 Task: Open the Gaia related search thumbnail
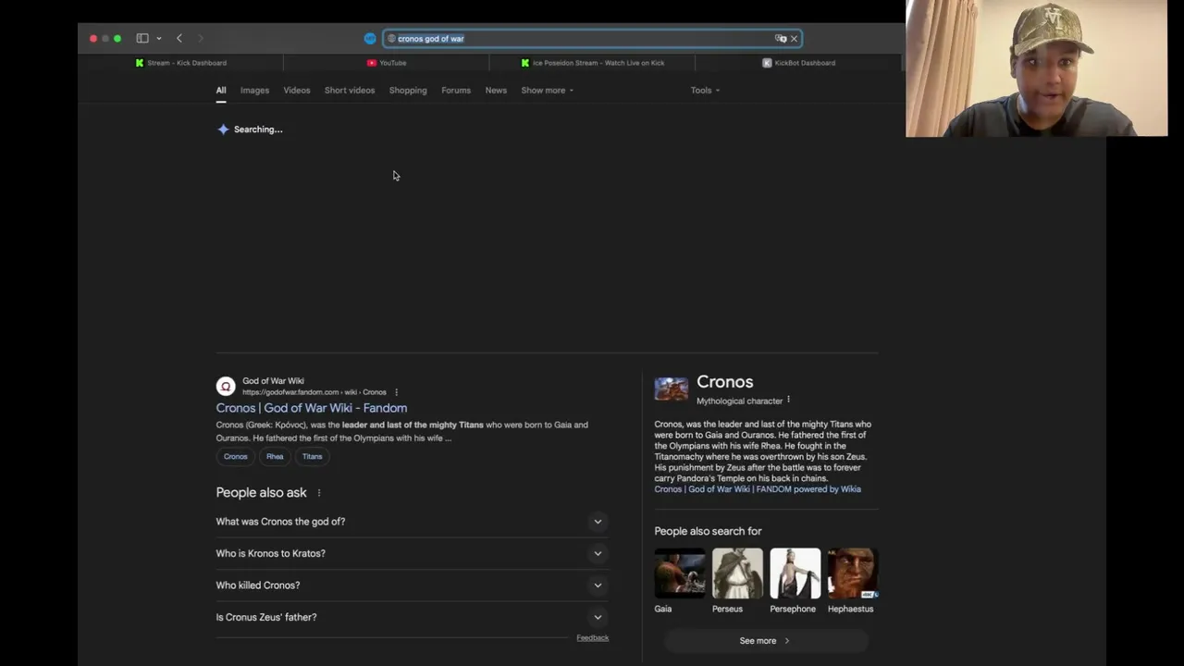[680, 573]
